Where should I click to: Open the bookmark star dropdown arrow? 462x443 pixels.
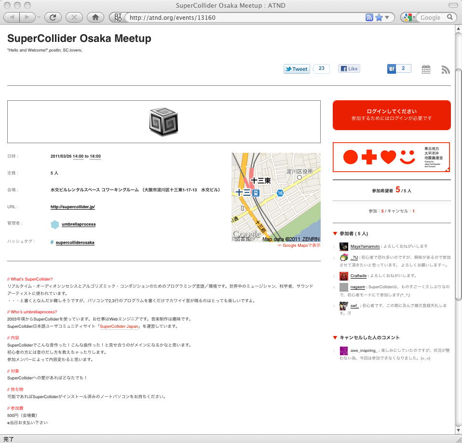(x=388, y=17)
